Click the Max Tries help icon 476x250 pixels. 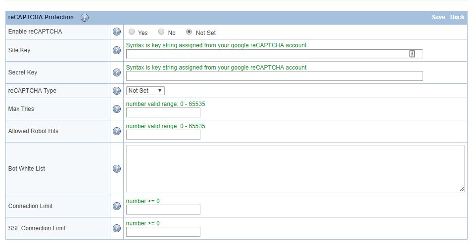[117, 109]
